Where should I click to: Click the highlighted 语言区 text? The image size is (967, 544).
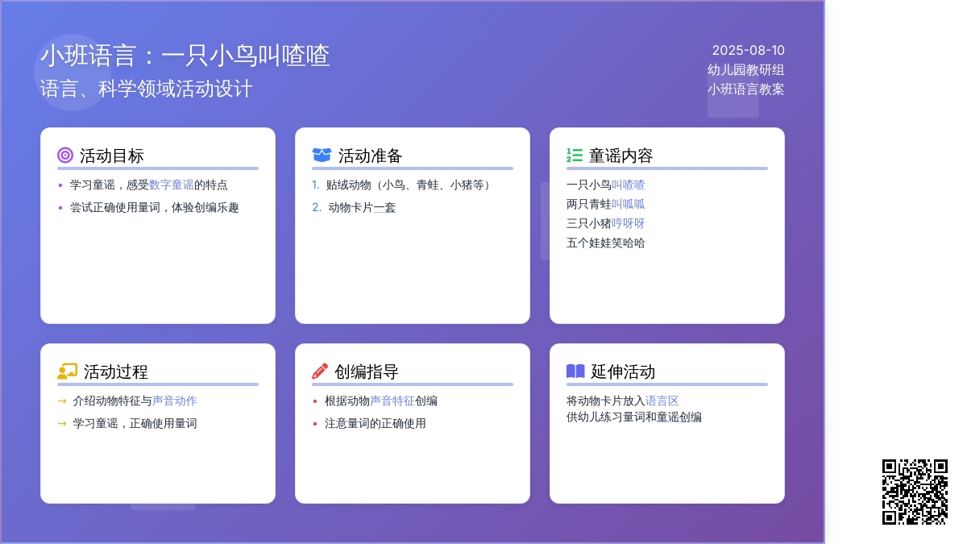click(x=662, y=401)
